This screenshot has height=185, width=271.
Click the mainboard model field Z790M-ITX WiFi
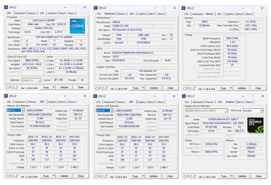click(132, 26)
